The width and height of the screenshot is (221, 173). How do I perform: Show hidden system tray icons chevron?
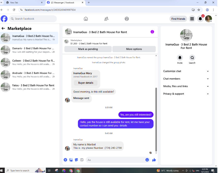pyautogui.click(x=183, y=171)
